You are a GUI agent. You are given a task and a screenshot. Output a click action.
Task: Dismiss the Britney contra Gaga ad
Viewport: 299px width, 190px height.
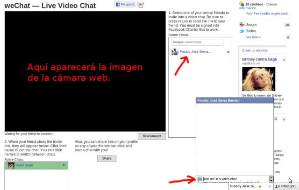[284, 60]
